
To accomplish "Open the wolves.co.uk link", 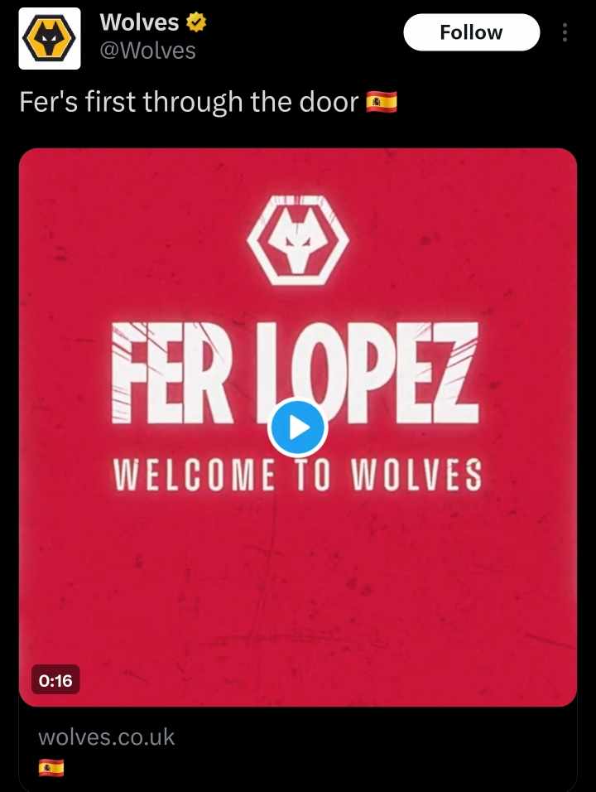I will pyautogui.click(x=107, y=737).
